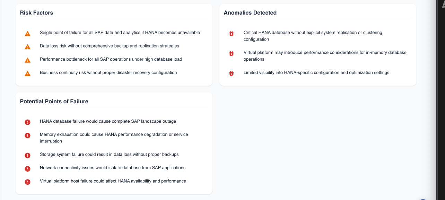Select the "Anomalies Detected" heading

point(250,12)
